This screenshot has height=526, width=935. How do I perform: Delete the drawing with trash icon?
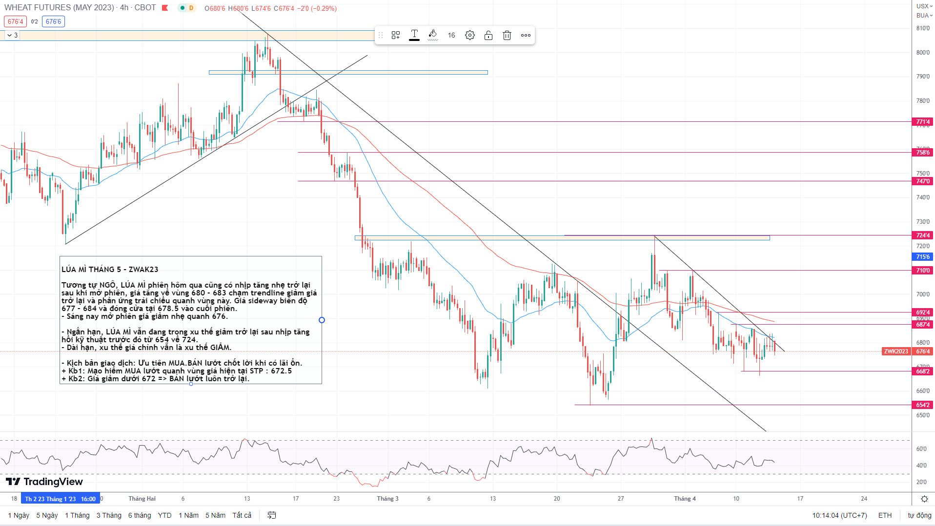click(507, 35)
